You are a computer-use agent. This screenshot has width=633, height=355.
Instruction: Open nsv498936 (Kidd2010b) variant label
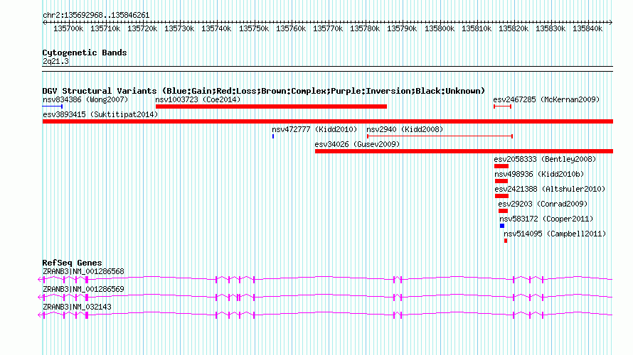coord(539,174)
